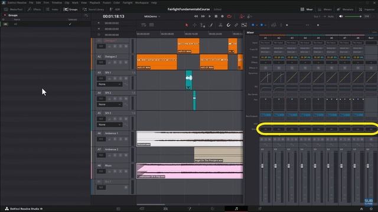Open the Metadata panel
Viewport: 378px width, 212px height.
click(x=345, y=9)
